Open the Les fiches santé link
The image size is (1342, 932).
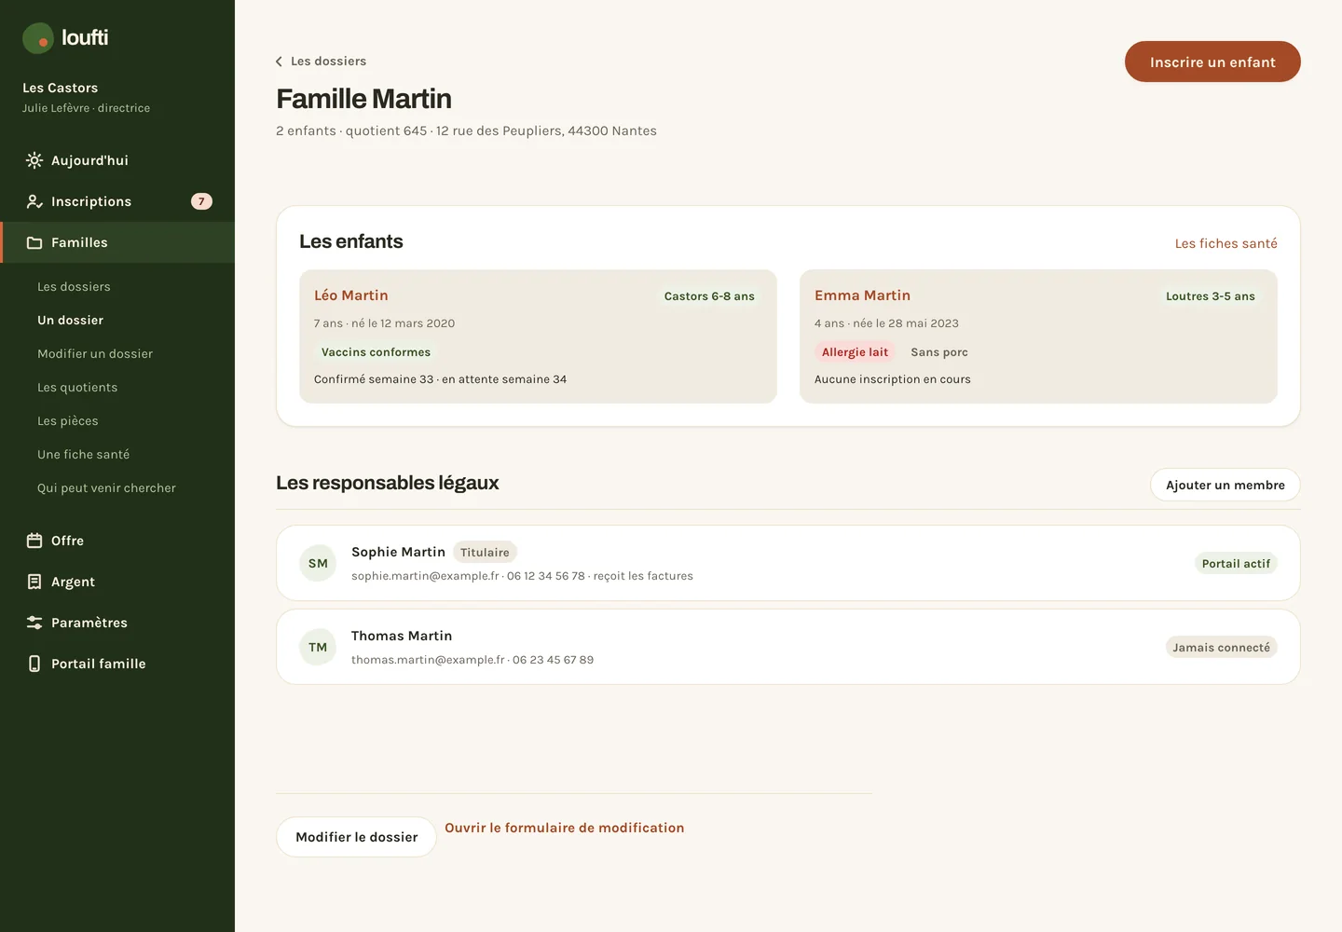[1226, 243]
